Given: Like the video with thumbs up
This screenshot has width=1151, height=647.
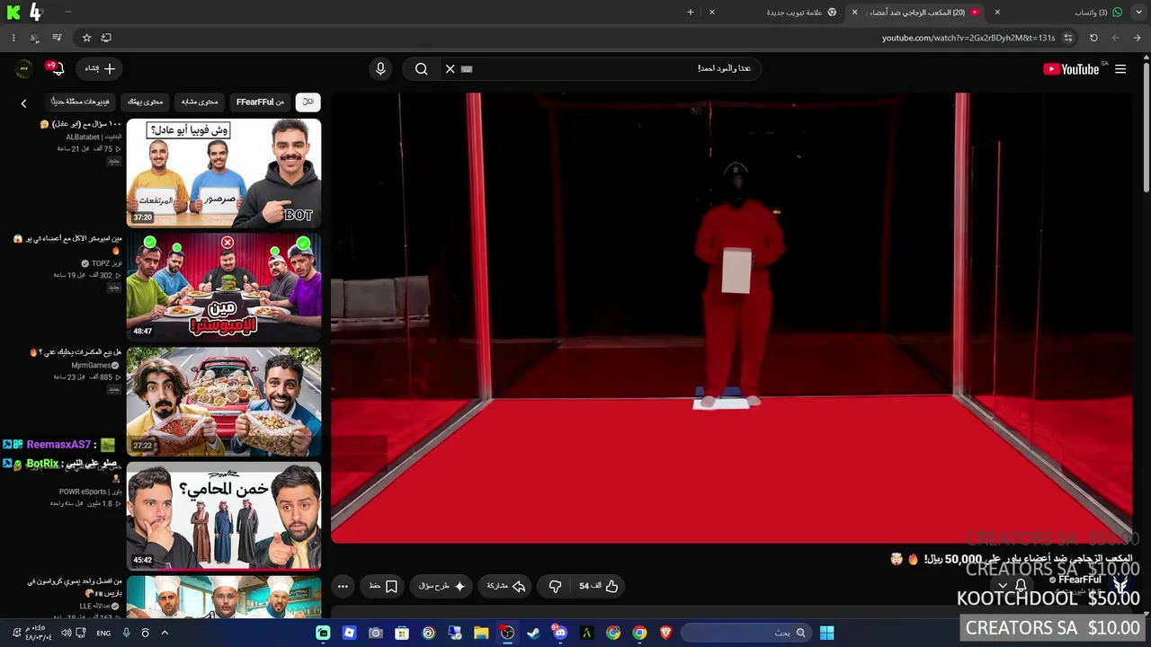Looking at the screenshot, I should coord(599,586).
